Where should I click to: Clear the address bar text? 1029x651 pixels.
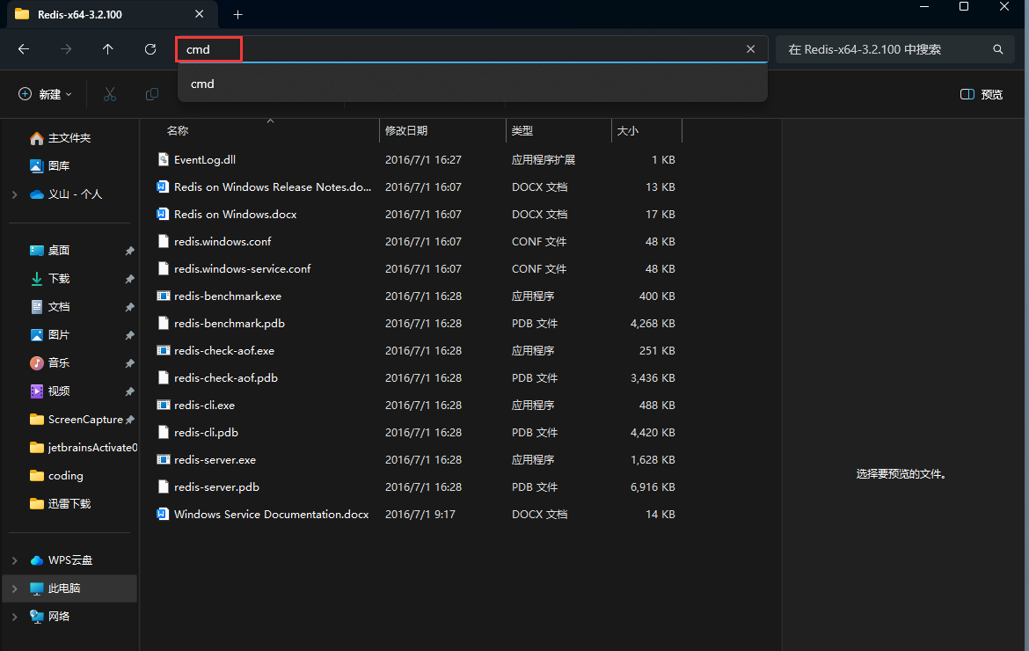tap(751, 49)
